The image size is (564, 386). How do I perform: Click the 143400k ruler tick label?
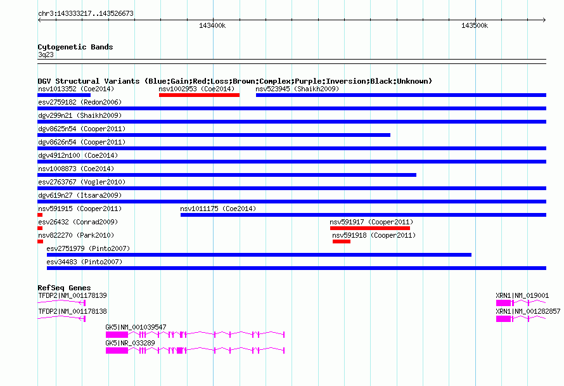[x=212, y=26]
